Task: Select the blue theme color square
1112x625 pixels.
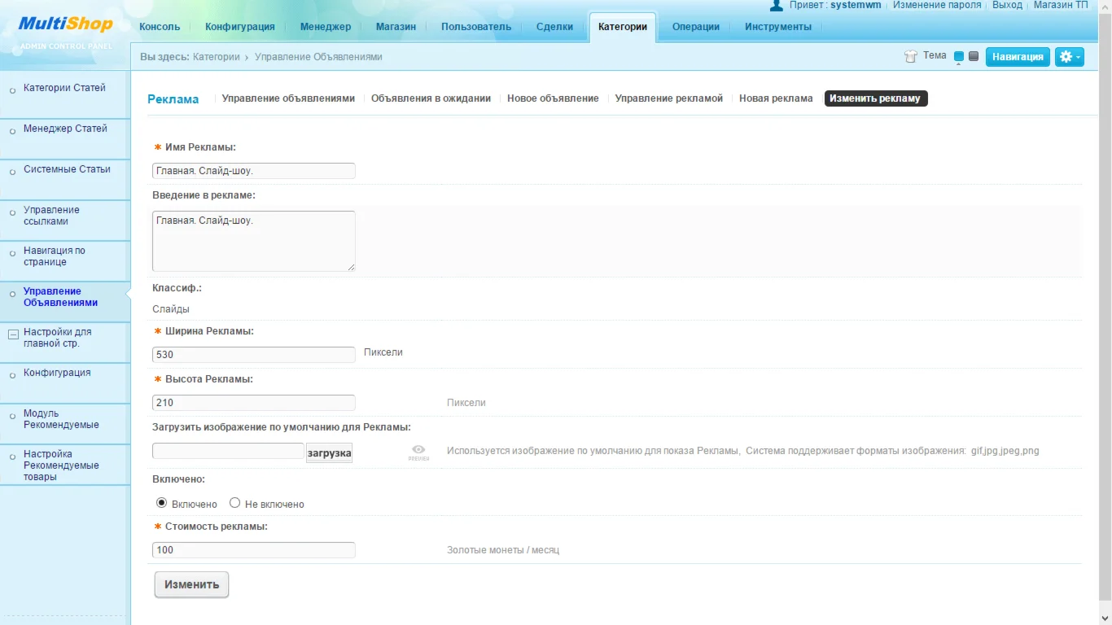Action: click(959, 55)
